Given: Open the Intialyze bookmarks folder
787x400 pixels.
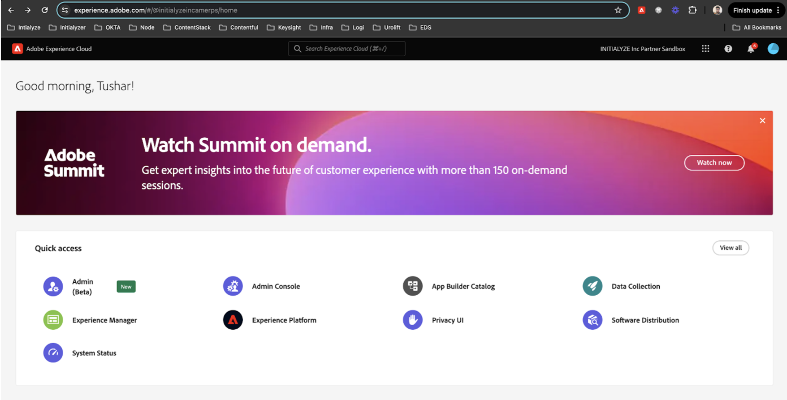Looking at the screenshot, I should click(24, 27).
